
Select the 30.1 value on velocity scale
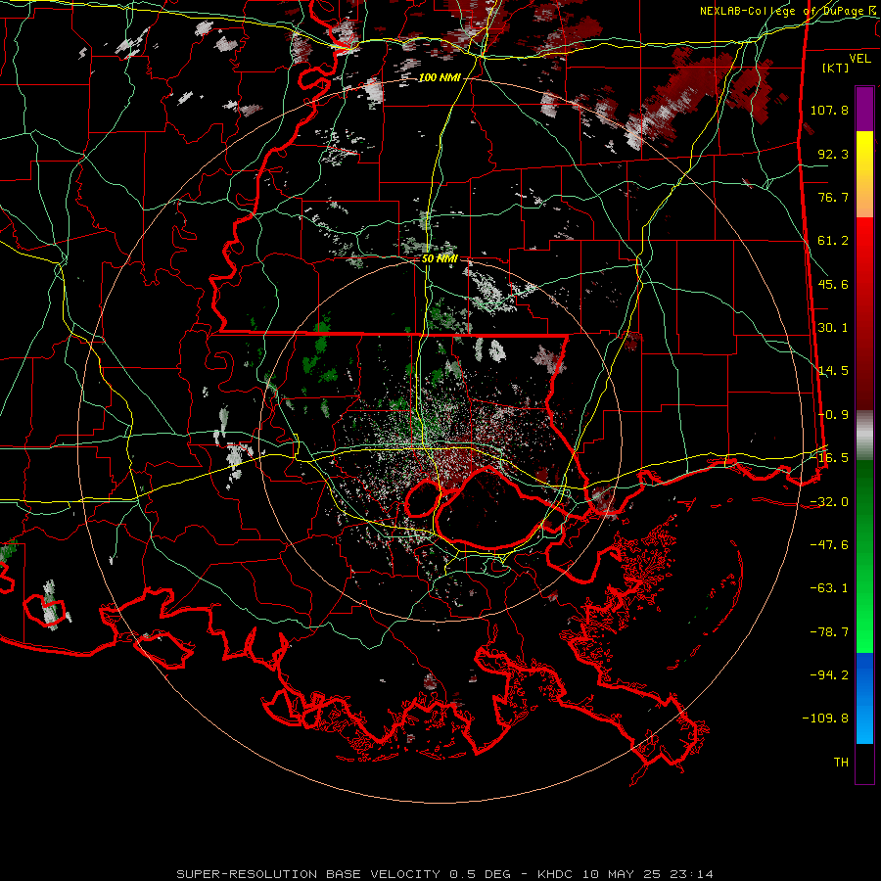(x=833, y=328)
